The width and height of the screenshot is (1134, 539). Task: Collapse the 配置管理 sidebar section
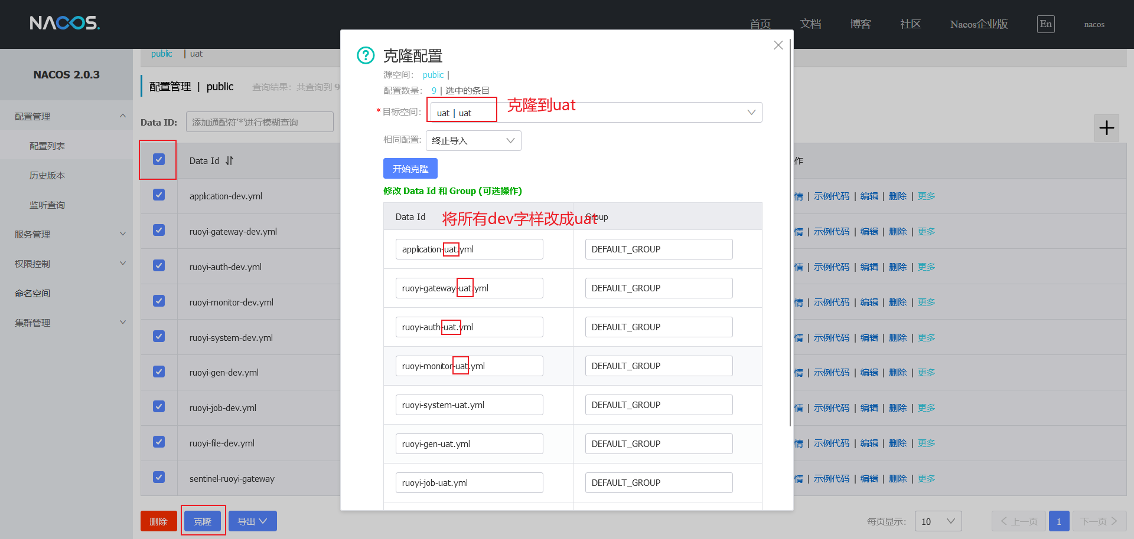66,116
